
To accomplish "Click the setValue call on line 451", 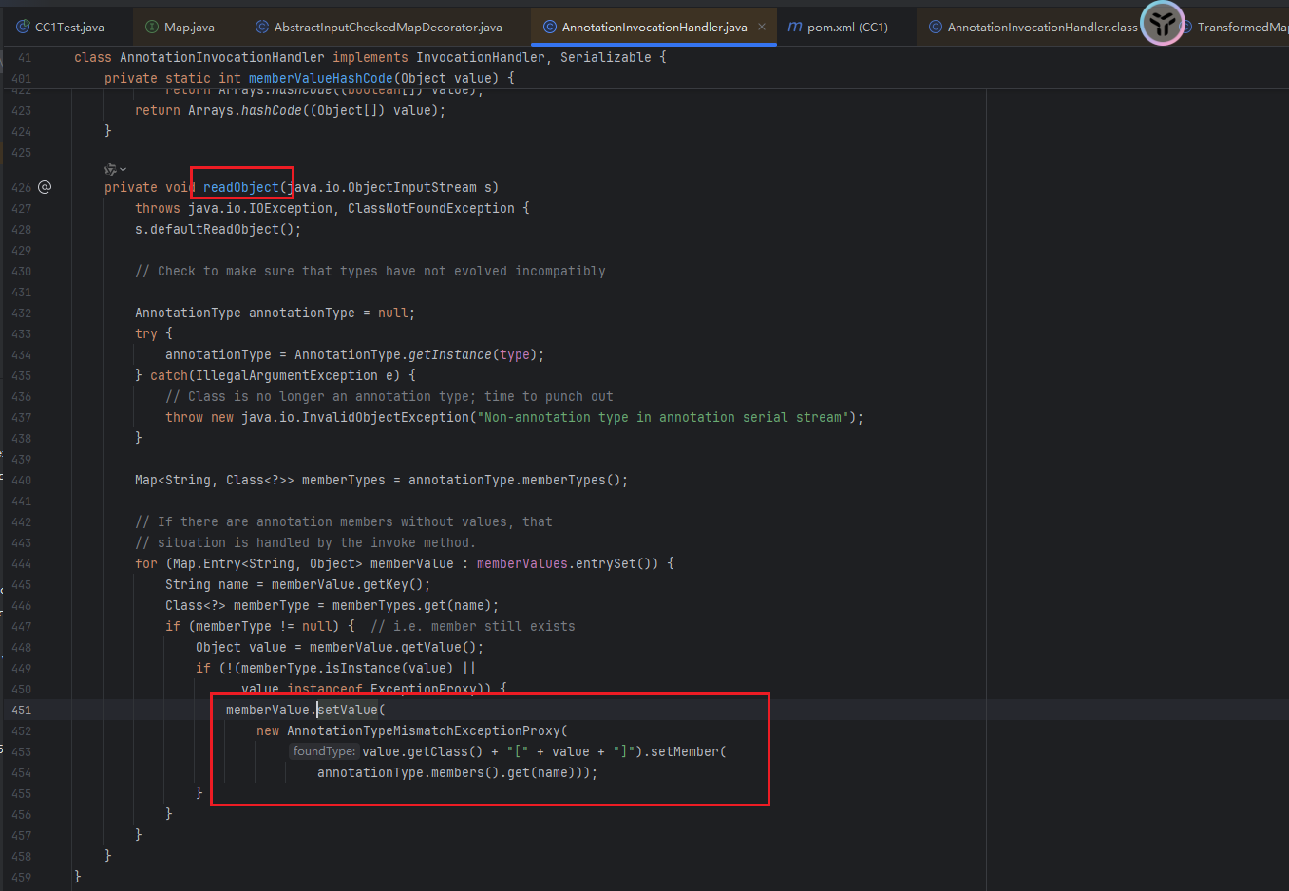I will tap(348, 710).
